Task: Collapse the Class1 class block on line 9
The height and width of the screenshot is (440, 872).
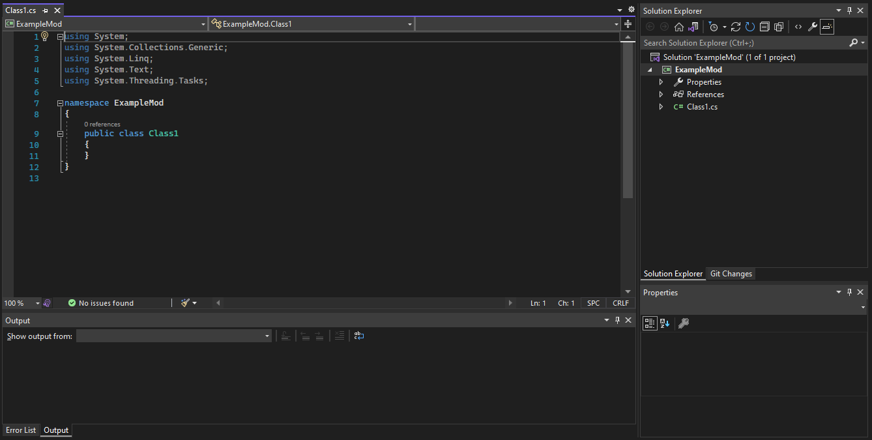Action: pos(60,134)
